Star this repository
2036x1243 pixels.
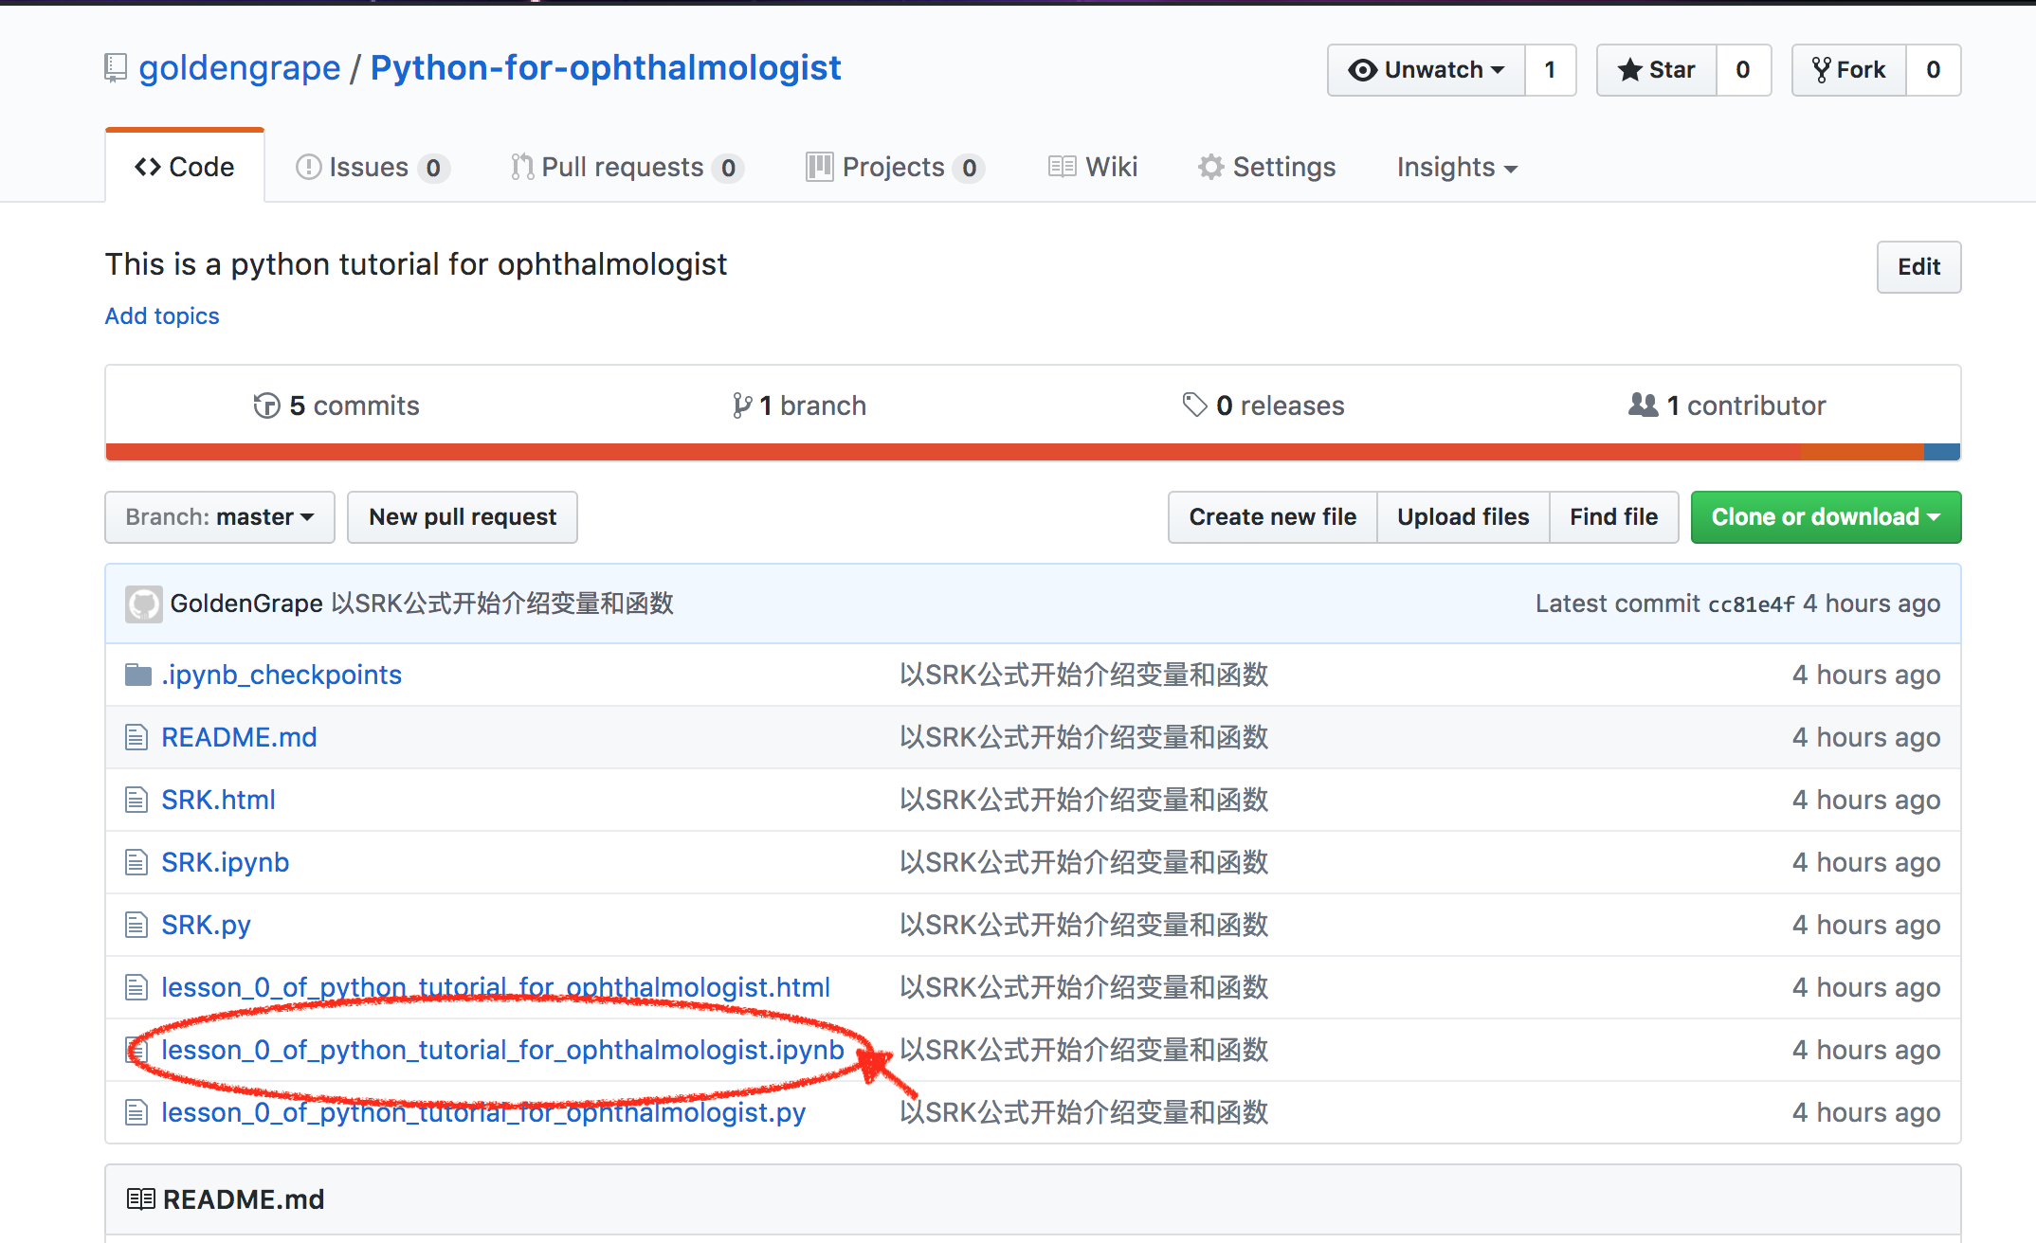1656,70
